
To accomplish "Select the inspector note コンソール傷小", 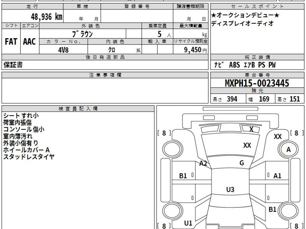I will [x=24, y=129].
